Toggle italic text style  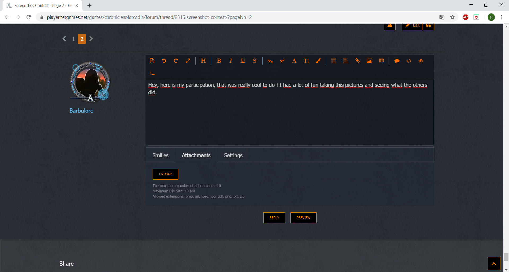[231, 61]
